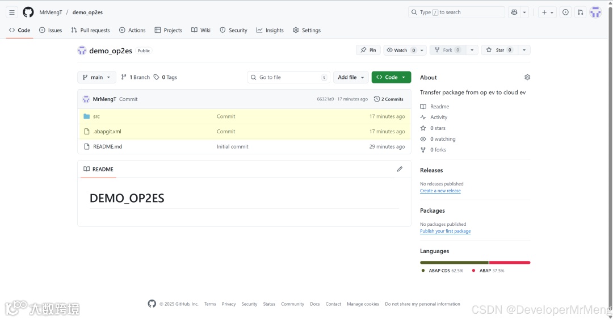This screenshot has width=613, height=320.
Task: Open the Projects tab
Action: pos(169,30)
